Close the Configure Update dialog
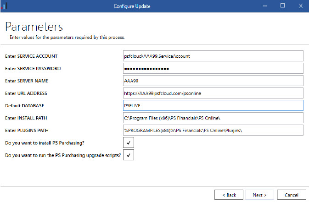The image size is (309, 202). [x=299, y=5]
